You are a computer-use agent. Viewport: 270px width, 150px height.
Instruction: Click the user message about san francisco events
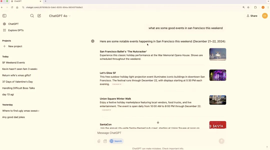coord(185,28)
